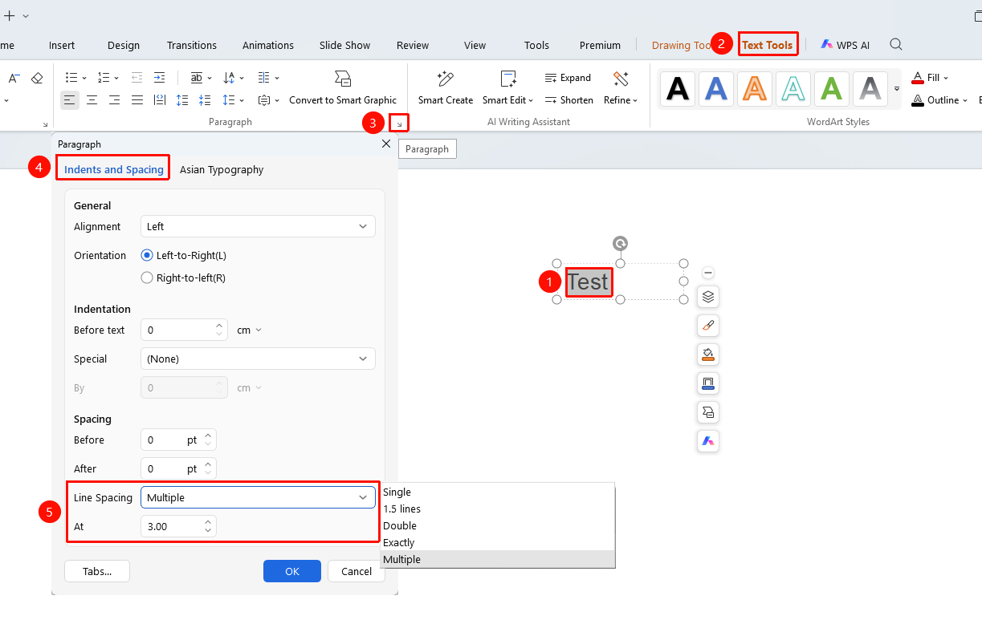Click the Shorten text AI tool
This screenshot has height=620, width=982.
(569, 100)
